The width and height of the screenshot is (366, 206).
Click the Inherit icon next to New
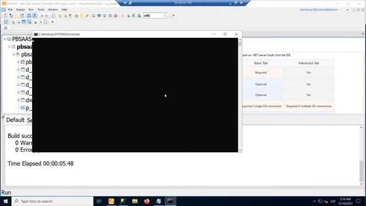click(11, 15)
